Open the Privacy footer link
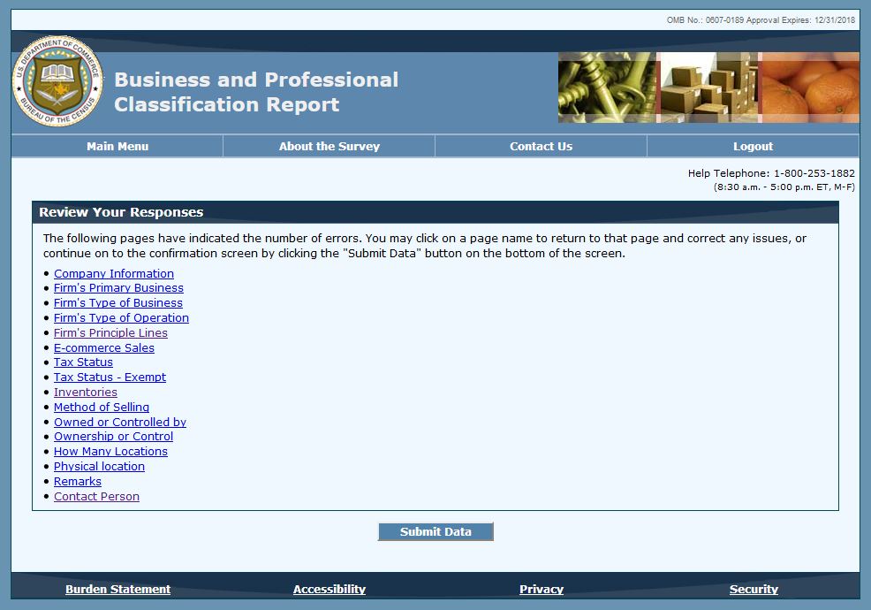The image size is (871, 610). pyautogui.click(x=542, y=590)
